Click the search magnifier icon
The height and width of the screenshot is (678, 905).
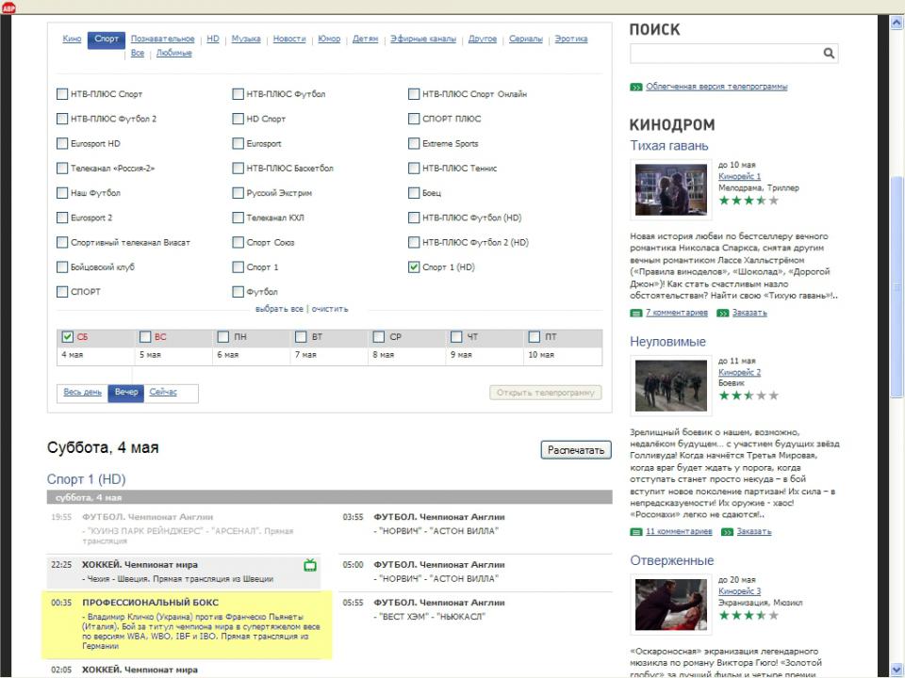(x=829, y=54)
